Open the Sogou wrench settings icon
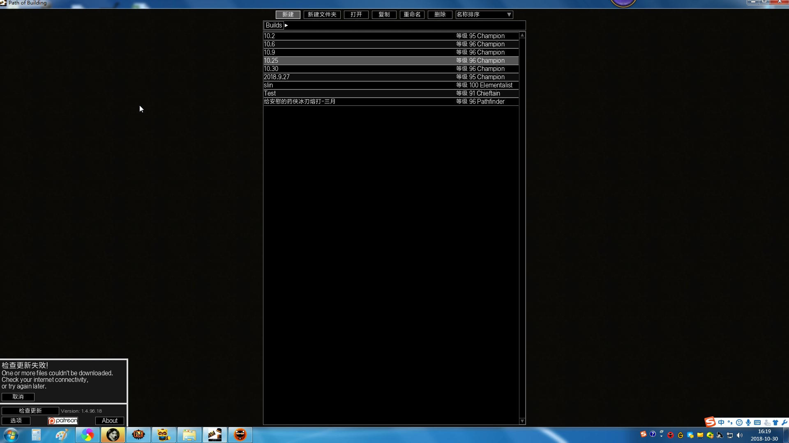Viewport: 789px width, 443px height. pos(784,422)
